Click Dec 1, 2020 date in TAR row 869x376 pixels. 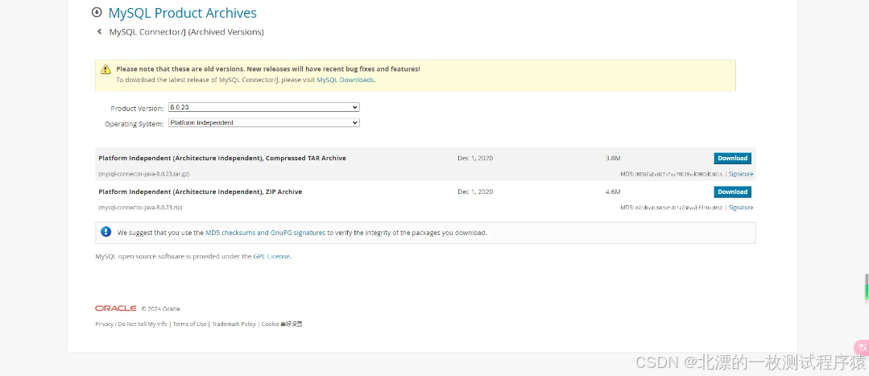(475, 159)
